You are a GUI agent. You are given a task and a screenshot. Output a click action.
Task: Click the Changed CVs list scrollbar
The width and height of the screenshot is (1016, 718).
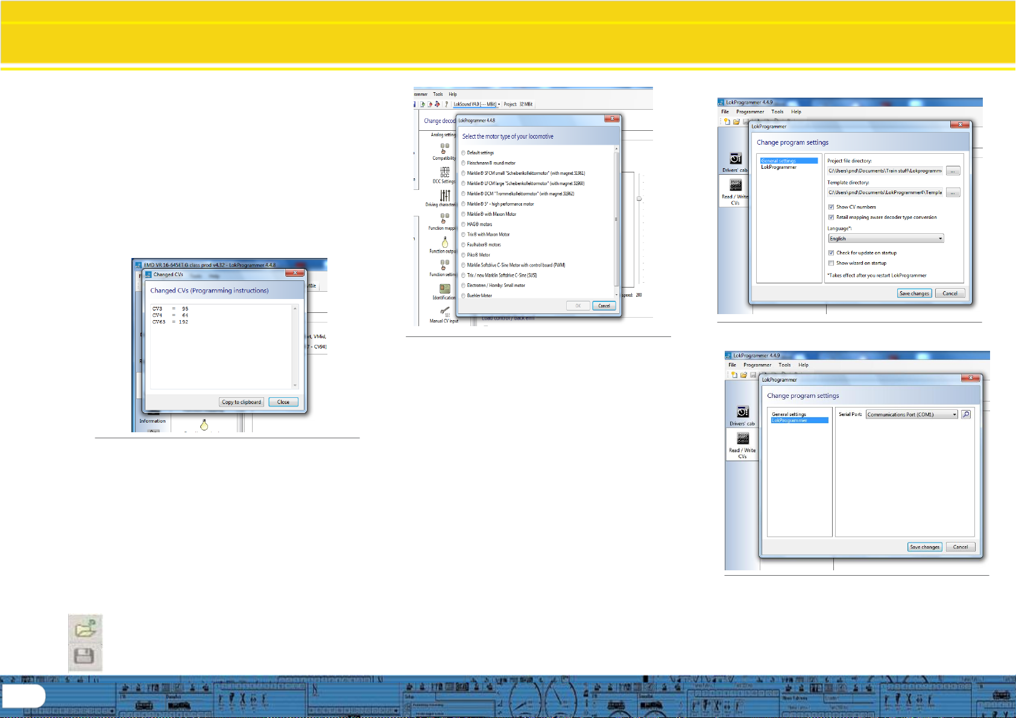[295, 347]
